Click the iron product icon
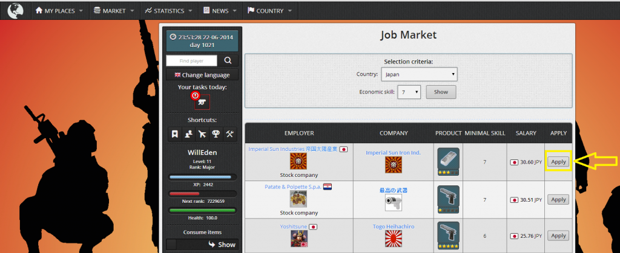This screenshot has height=253, width=620. 448,161
